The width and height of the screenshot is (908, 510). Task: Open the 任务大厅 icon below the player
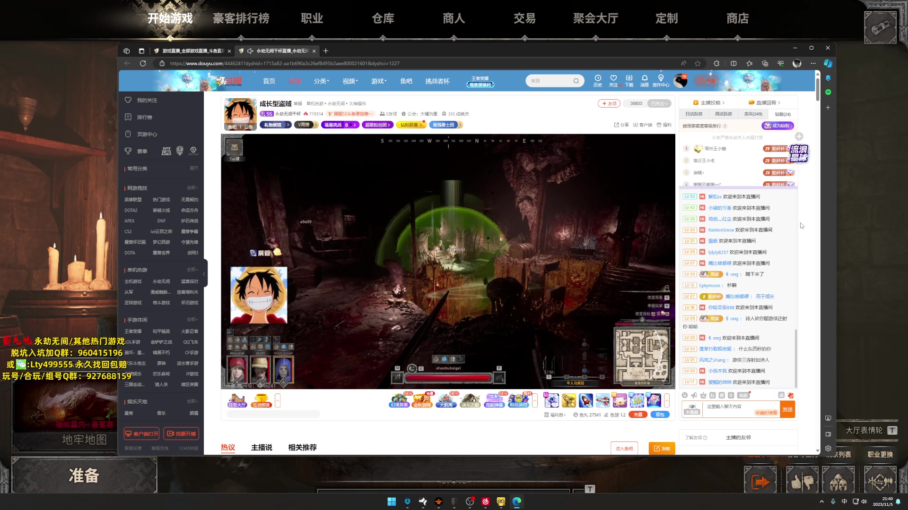tap(237, 400)
